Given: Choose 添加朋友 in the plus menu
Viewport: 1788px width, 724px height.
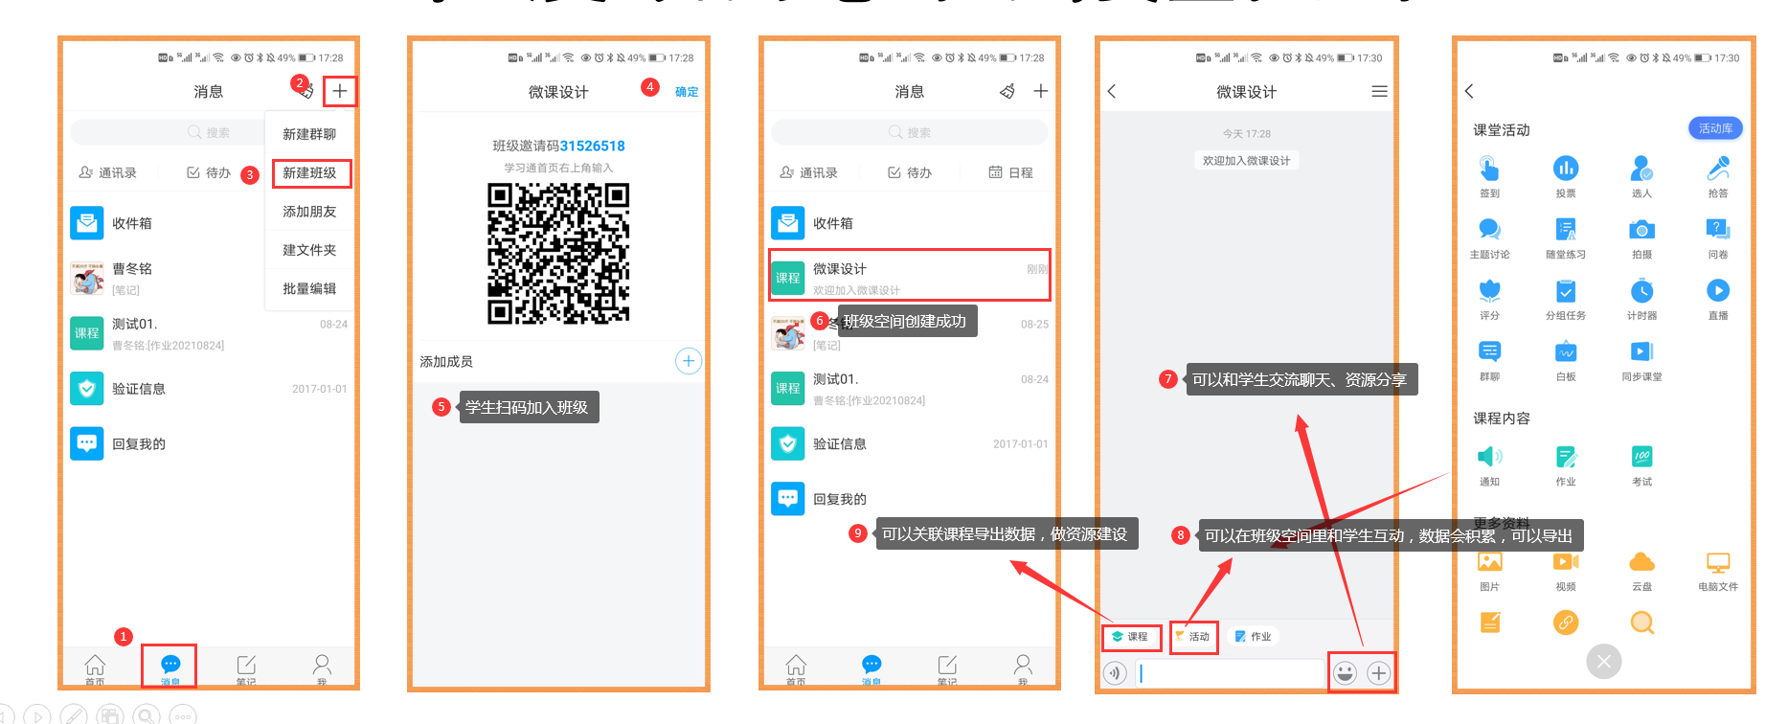Looking at the screenshot, I should point(309,212).
